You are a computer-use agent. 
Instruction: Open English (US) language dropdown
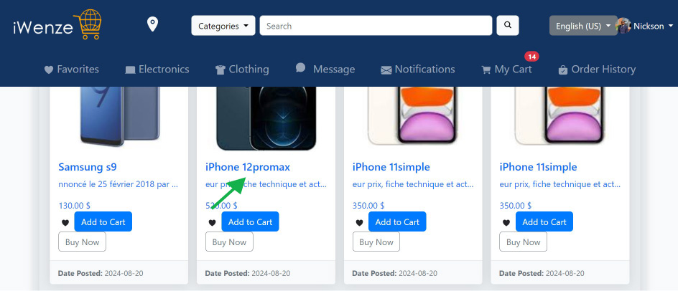tap(583, 26)
